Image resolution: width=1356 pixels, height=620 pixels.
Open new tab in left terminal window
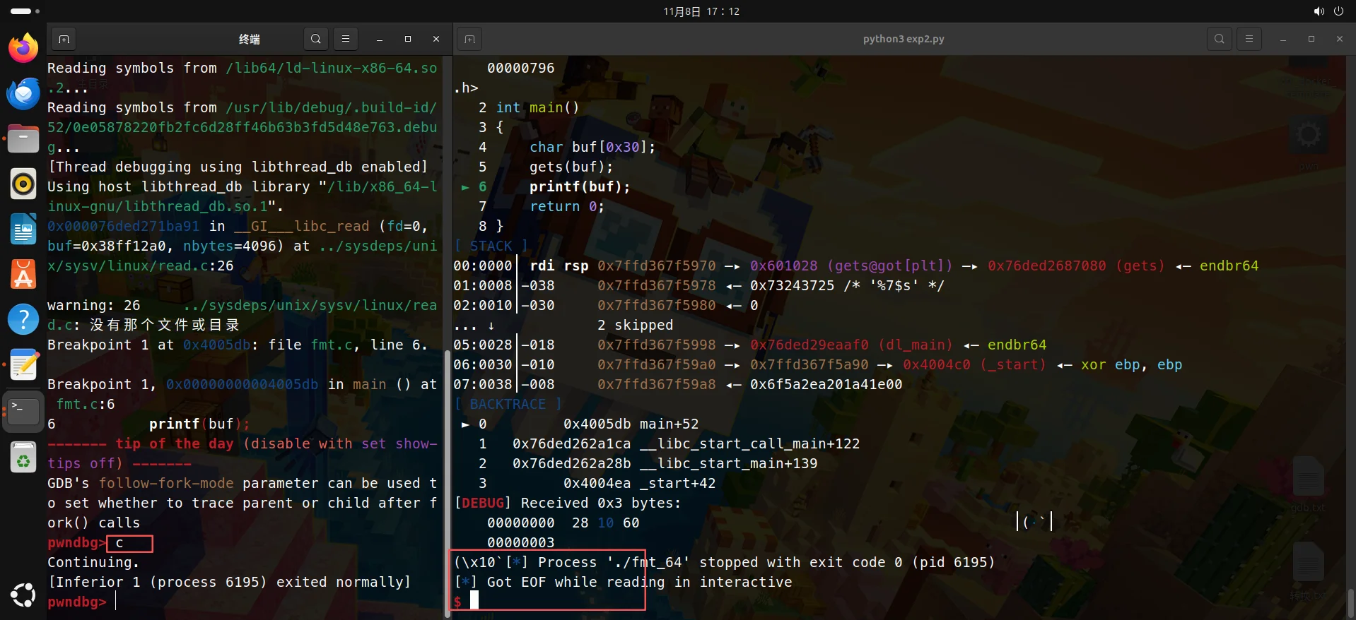coord(64,40)
